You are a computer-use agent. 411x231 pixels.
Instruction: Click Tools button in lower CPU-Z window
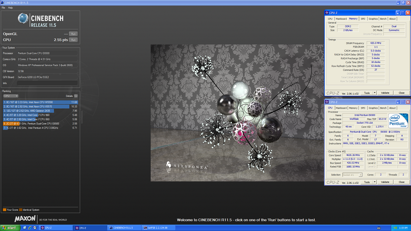pos(367,182)
